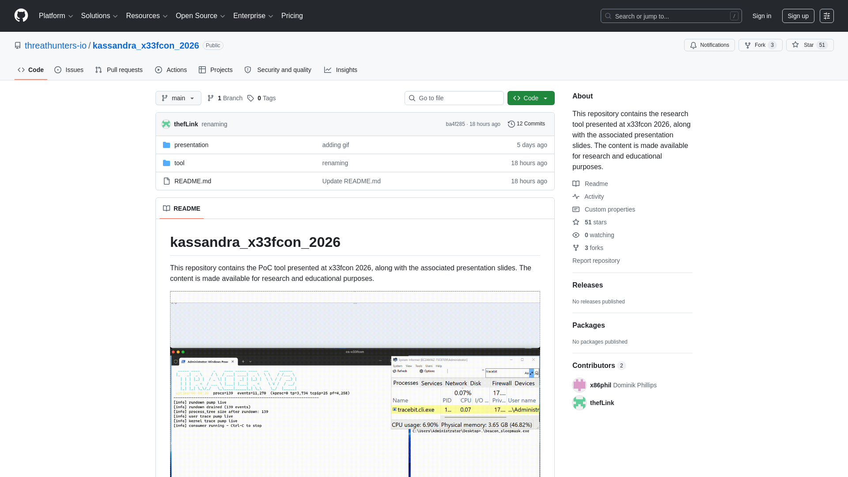
Task: Open the Releases heading link
Action: point(587,285)
